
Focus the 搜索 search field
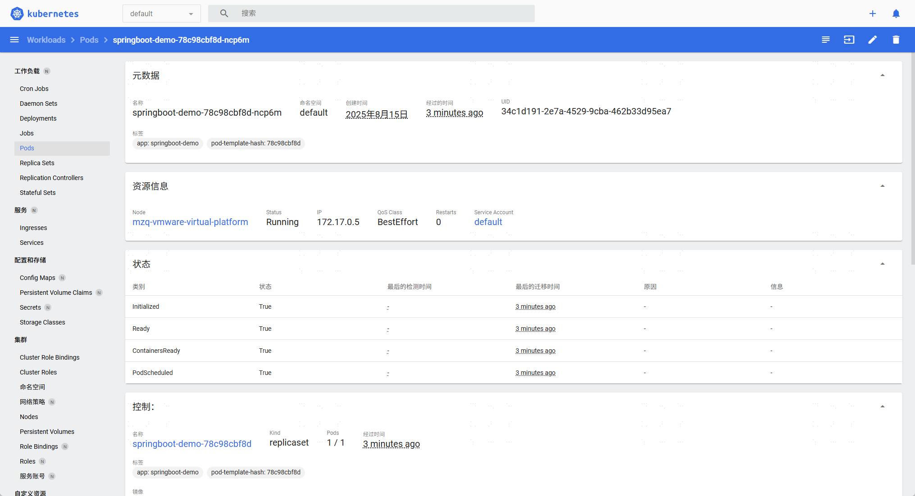pyautogui.click(x=383, y=14)
